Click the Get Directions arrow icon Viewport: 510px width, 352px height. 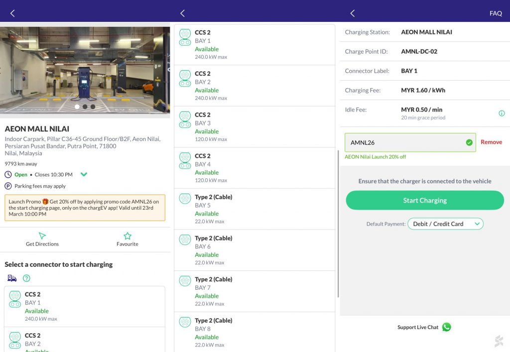[x=42, y=236]
